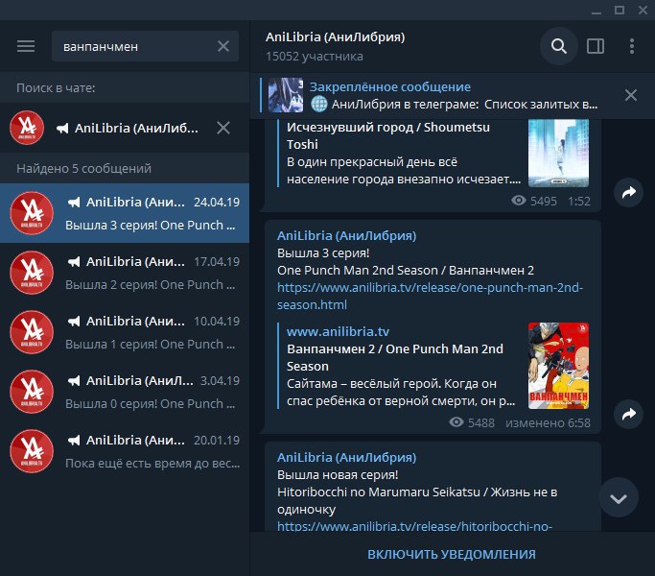Image resolution: width=655 pixels, height=576 pixels.
Task: Click avatar of the 20.01.19 result
Action: pyautogui.click(x=32, y=451)
